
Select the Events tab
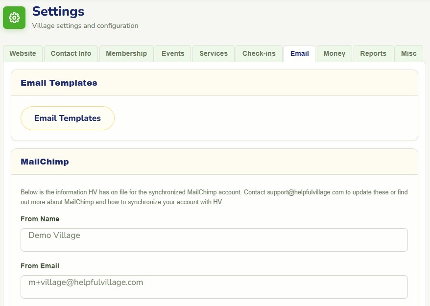(x=173, y=53)
